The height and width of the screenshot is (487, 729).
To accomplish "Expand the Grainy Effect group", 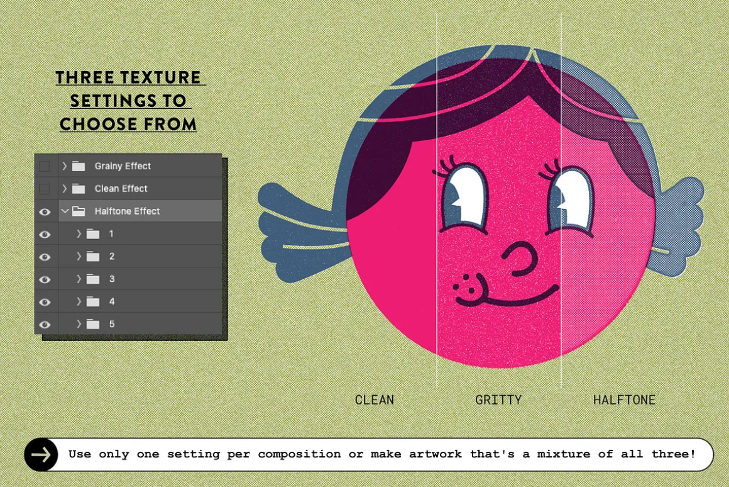I will pos(65,165).
